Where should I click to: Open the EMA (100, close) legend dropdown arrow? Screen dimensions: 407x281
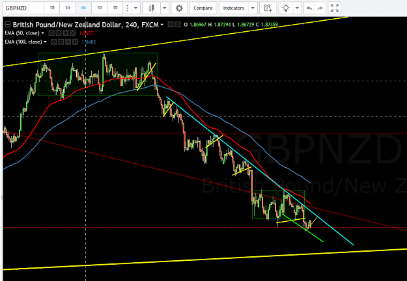(45, 42)
